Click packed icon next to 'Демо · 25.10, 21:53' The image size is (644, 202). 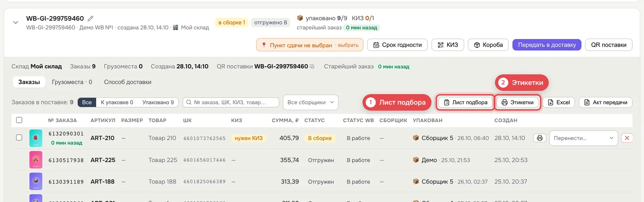point(416,160)
